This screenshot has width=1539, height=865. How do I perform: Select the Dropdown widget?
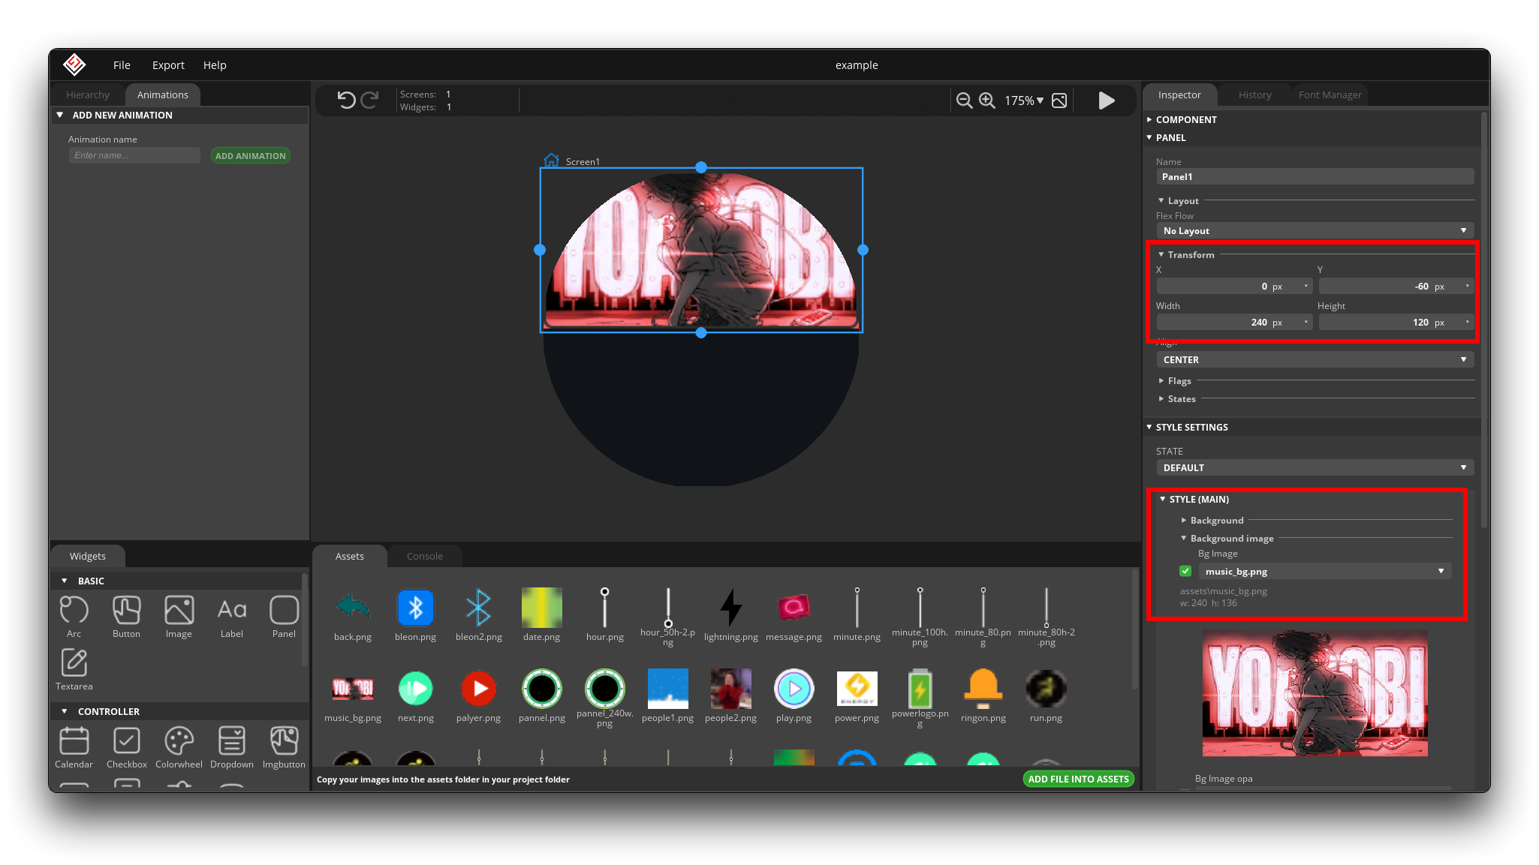coord(231,747)
